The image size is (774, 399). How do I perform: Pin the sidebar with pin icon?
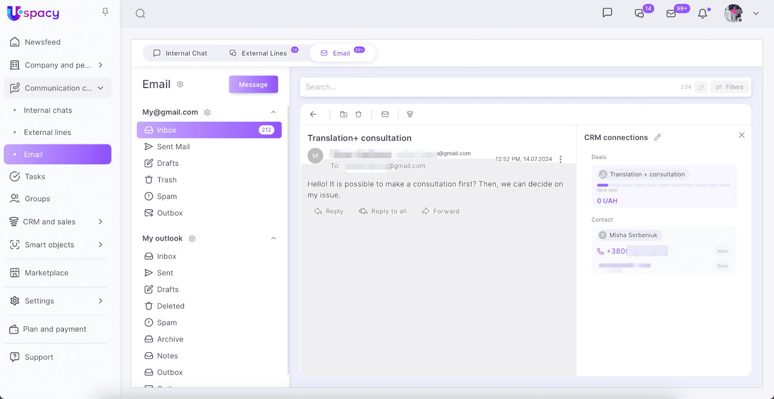(105, 12)
